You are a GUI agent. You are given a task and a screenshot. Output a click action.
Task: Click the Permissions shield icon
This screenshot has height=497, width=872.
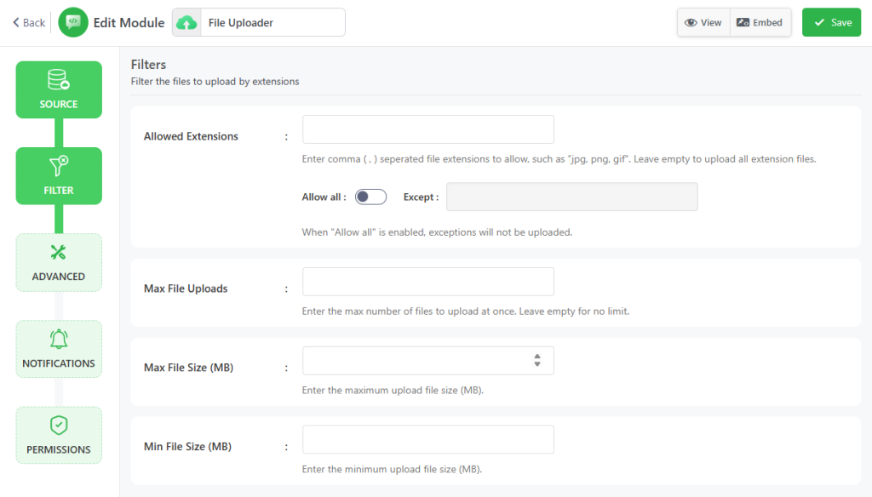[x=59, y=426]
